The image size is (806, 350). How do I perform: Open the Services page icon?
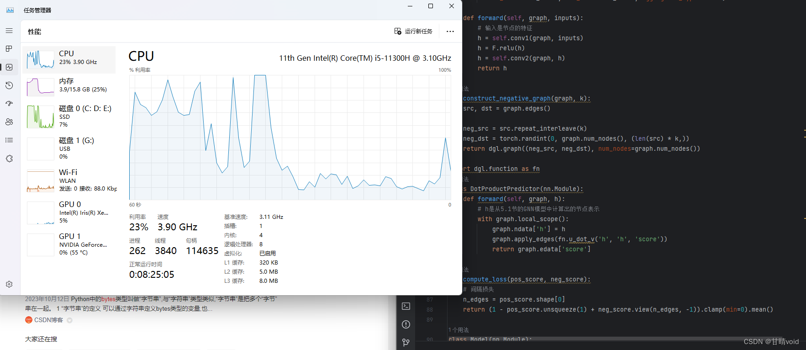pyautogui.click(x=9, y=159)
